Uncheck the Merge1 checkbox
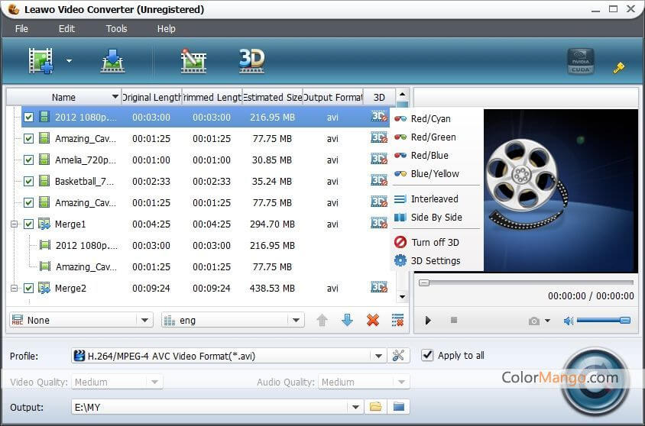Image resolution: width=645 pixels, height=426 pixels. point(28,224)
